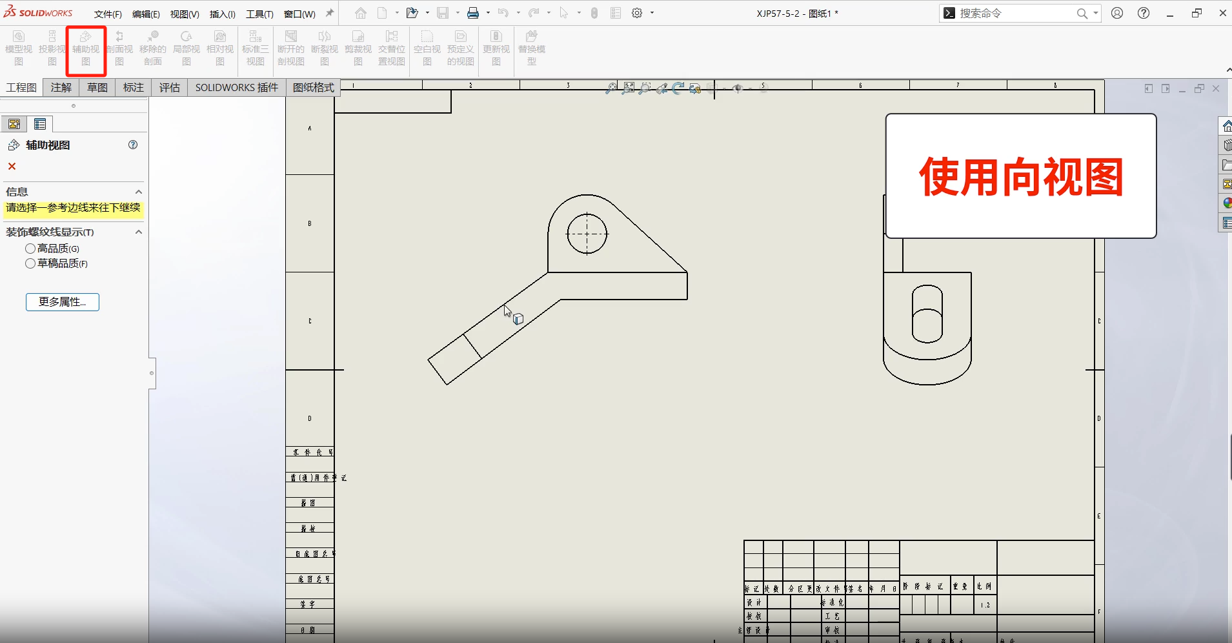Viewport: 1232px width, 643px height.
Task: Click the 更多属性... button
Action: 63,302
